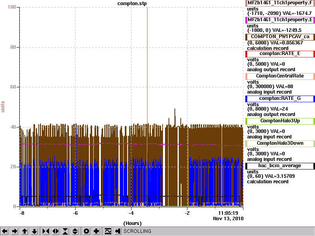Click the Nov 13, 2010 date label
The height and width of the screenshot is (236, 315).
pos(228,219)
